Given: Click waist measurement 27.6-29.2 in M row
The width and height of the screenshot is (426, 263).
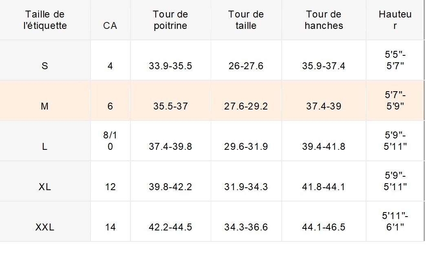Looking at the screenshot, I should point(246,106).
